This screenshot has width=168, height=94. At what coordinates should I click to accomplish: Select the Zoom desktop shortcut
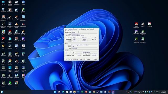[23, 3]
